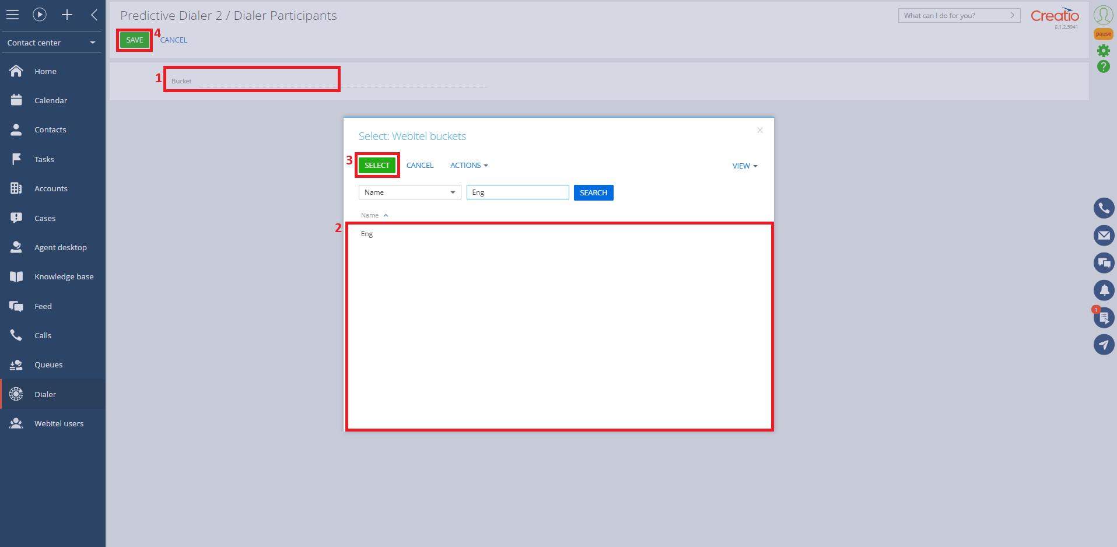Open the user profile avatar
Viewport: 1117px width, 547px height.
click(1104, 15)
